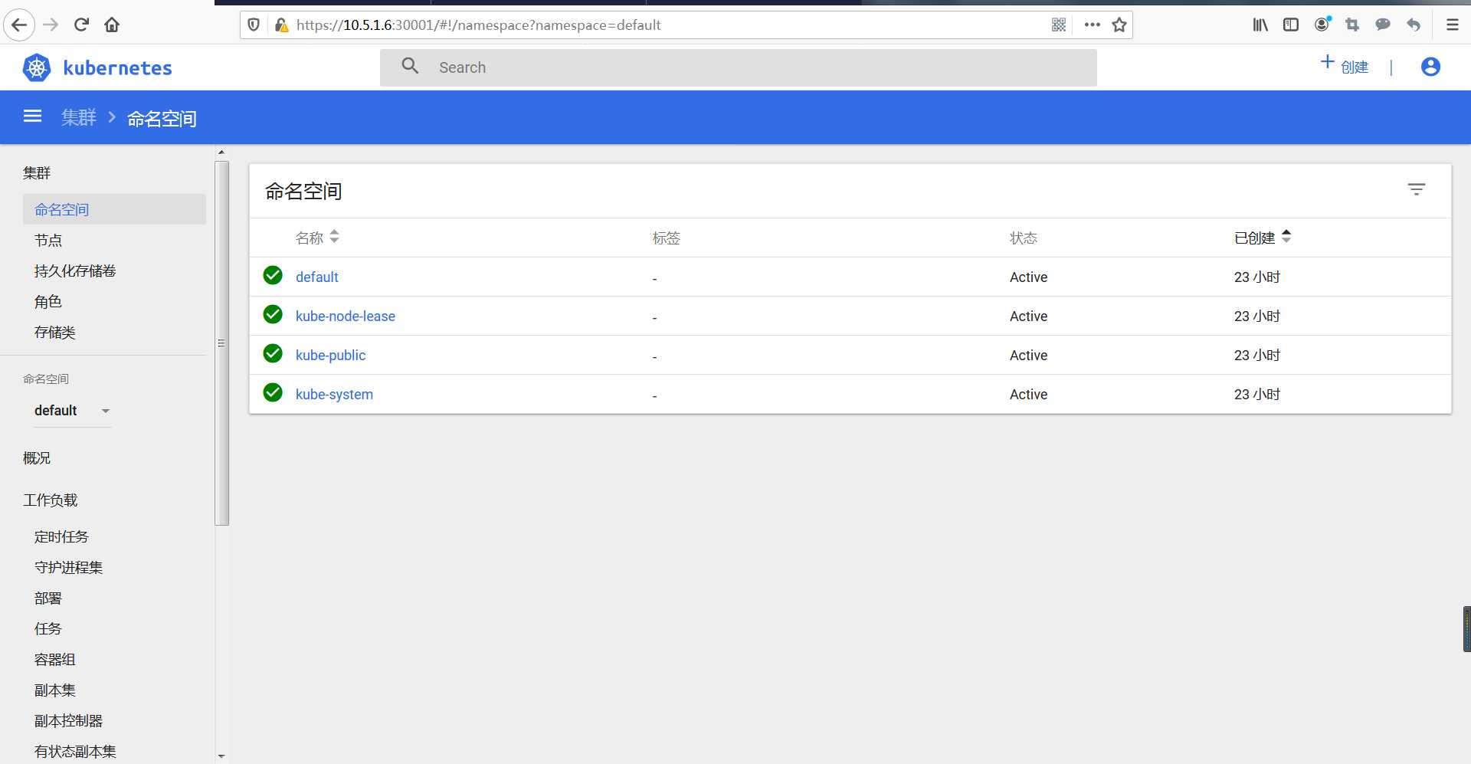Click 23 小时 in the default row
The width and height of the screenshot is (1471, 764).
[1256, 277]
